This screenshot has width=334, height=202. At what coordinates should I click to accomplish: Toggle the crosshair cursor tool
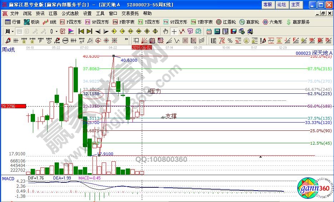(x=174, y=31)
